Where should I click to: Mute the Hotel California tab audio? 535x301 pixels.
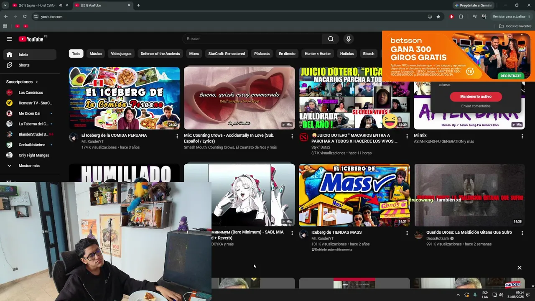point(61,5)
